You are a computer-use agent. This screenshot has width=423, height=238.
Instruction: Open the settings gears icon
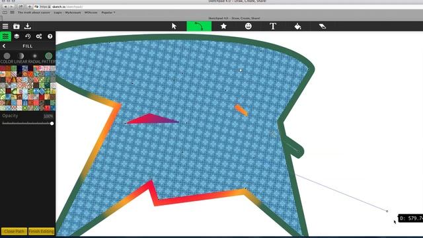click(x=39, y=36)
